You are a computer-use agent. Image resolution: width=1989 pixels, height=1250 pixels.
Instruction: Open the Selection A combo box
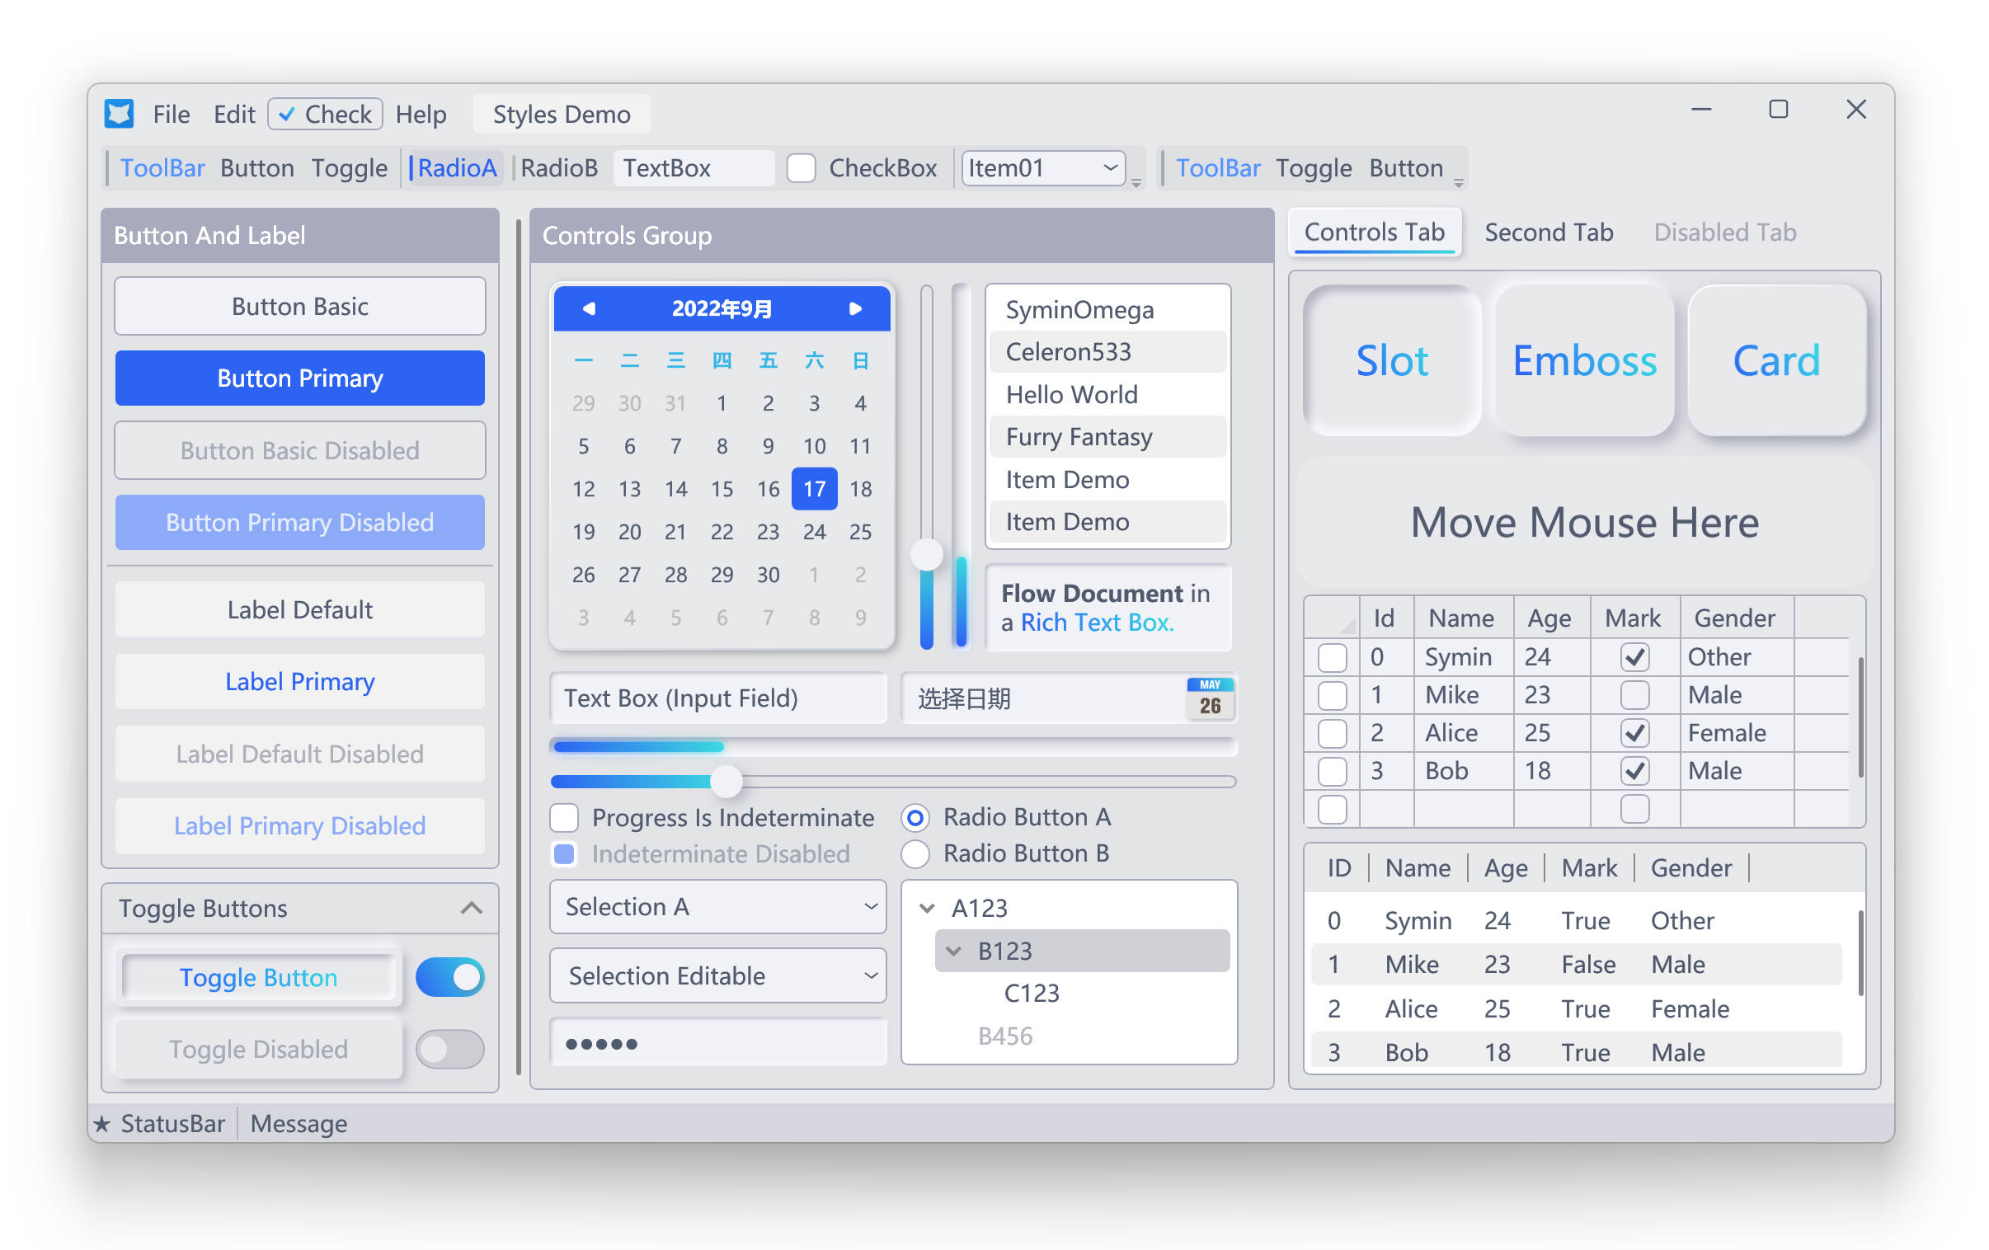(x=717, y=907)
